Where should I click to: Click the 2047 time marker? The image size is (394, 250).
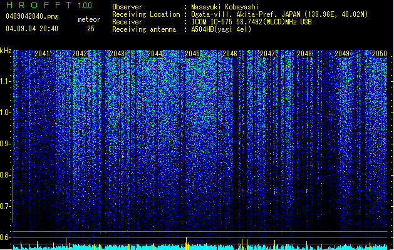(x=267, y=54)
